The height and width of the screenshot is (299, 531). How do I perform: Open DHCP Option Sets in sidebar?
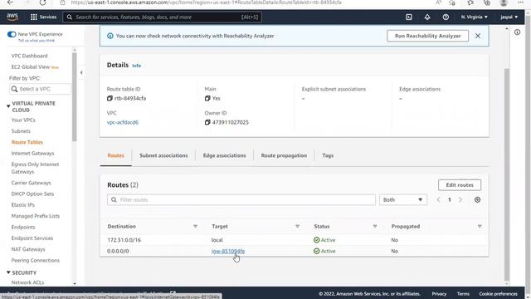click(x=32, y=194)
